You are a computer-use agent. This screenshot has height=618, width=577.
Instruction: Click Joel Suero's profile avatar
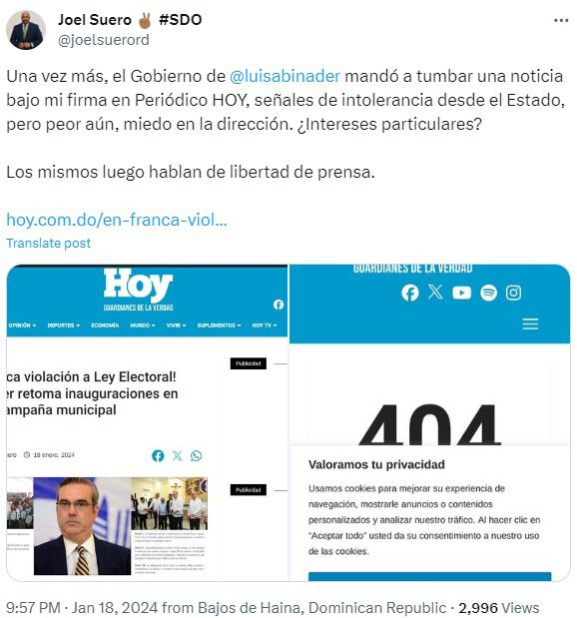[26, 30]
